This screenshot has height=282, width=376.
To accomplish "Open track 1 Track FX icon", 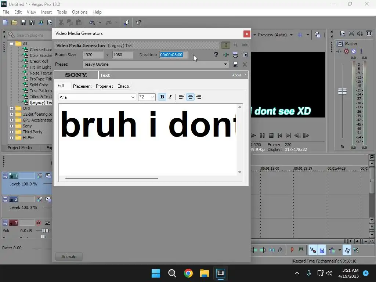I will (x=40, y=176).
